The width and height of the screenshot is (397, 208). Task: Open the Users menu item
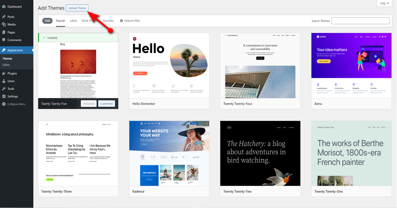tap(17, 81)
